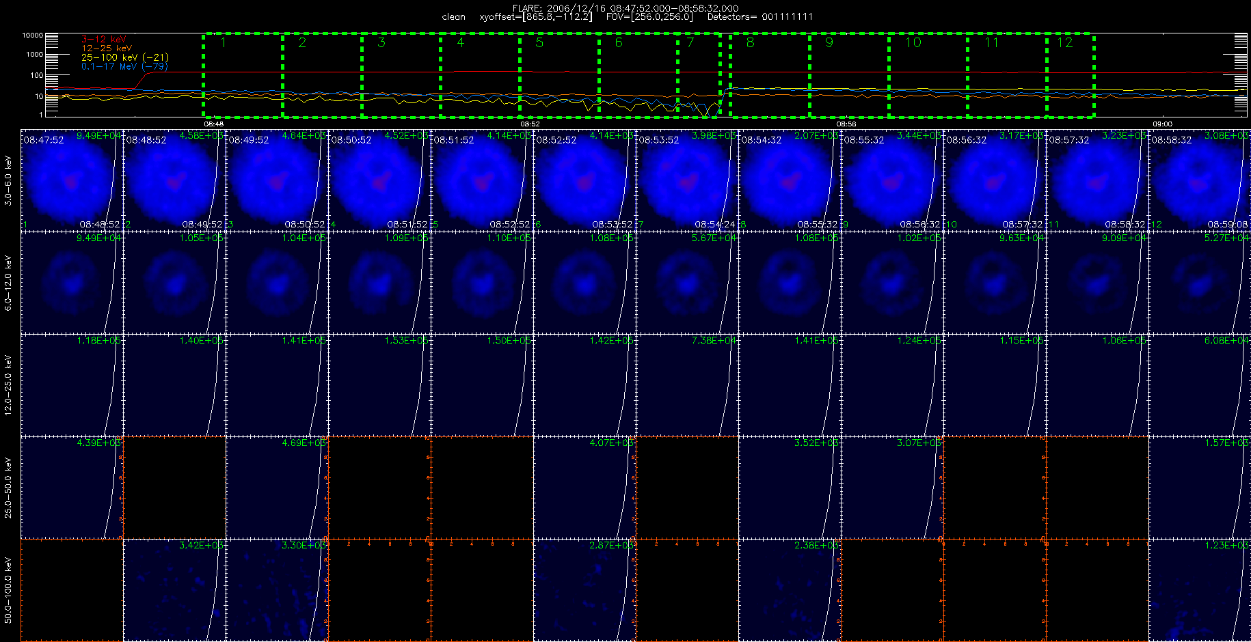Open the 6.0-12.0 keV image labeled 5.67E+04
Viewport: 1251px width, 642px height.
point(687,282)
